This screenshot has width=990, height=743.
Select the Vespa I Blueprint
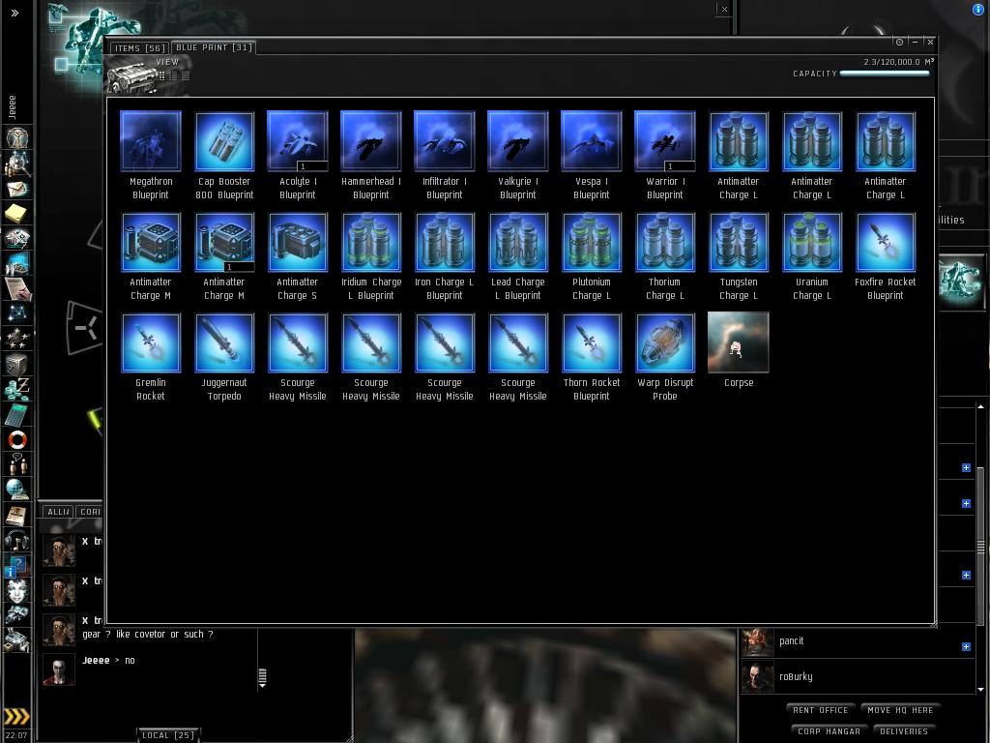click(591, 155)
